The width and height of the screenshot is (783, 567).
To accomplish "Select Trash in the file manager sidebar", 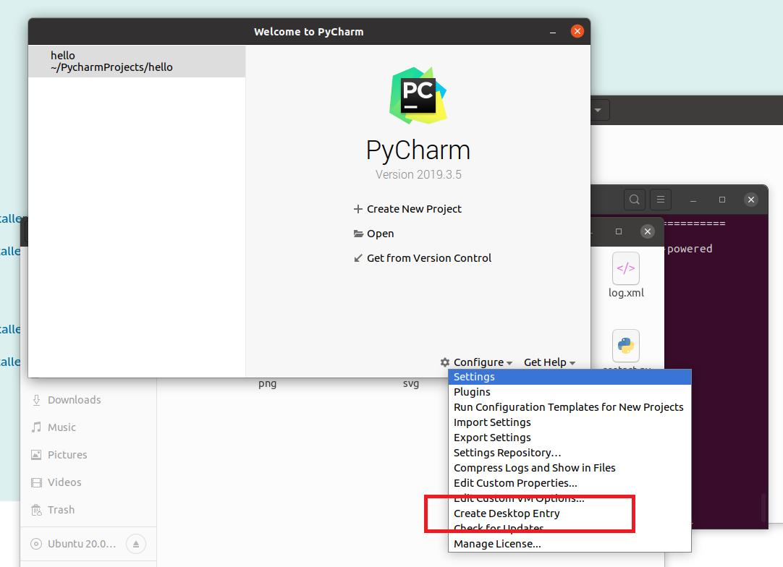I will pos(60,509).
